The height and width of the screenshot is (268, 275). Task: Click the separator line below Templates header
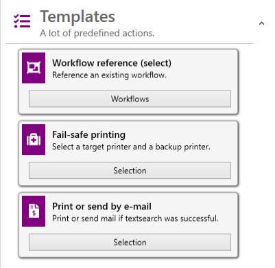coord(130,43)
